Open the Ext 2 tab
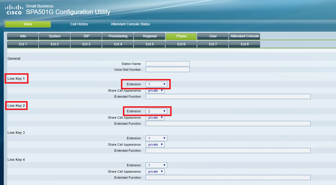This screenshot has height=185, width=336. [x=54, y=44]
